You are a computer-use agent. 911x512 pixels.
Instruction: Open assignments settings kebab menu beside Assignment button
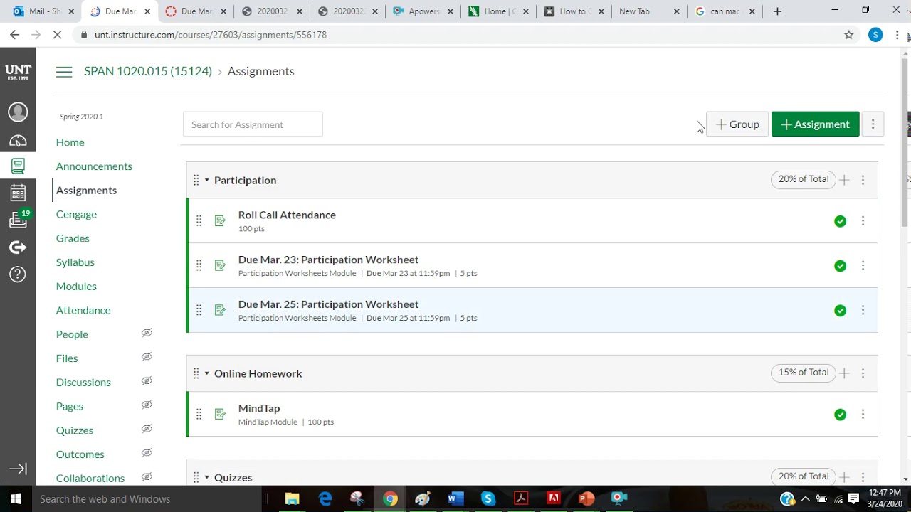click(x=873, y=124)
